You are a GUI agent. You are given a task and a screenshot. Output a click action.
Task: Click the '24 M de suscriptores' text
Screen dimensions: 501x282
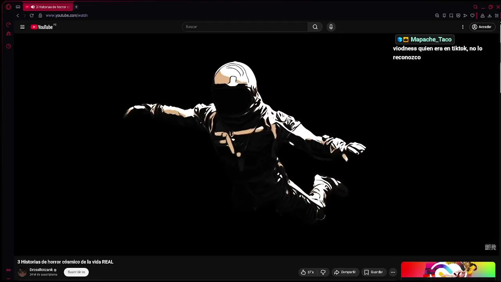(x=43, y=275)
